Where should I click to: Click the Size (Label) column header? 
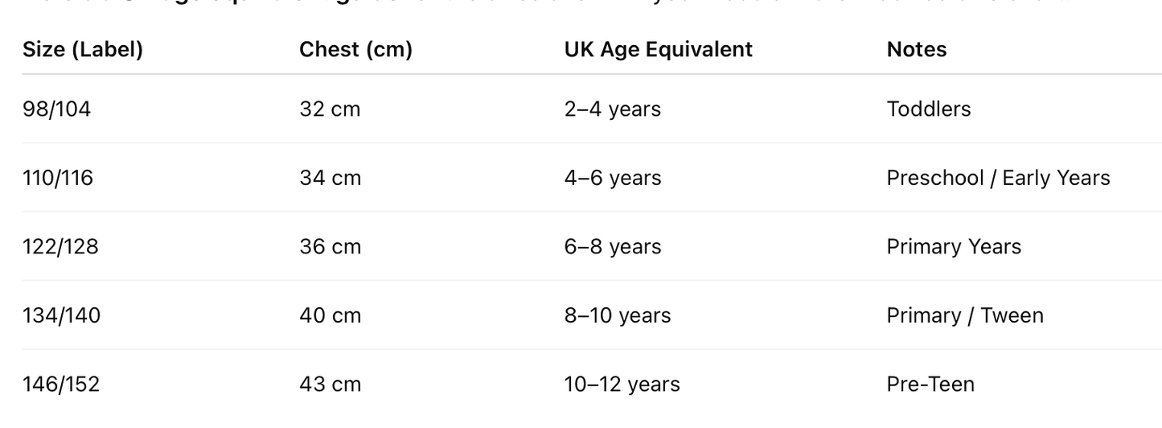coord(83,50)
